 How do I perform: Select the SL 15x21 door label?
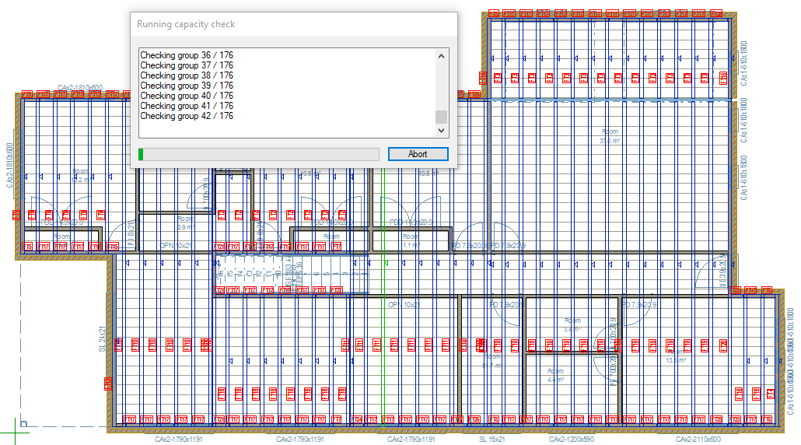pos(491,440)
